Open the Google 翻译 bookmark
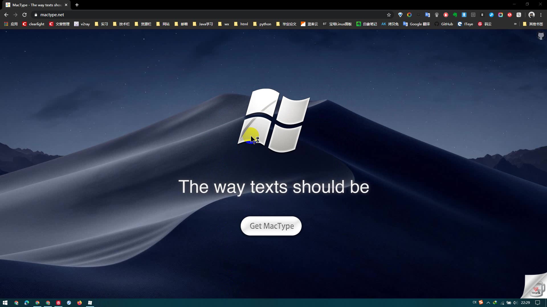The height and width of the screenshot is (307, 547). (x=417, y=24)
